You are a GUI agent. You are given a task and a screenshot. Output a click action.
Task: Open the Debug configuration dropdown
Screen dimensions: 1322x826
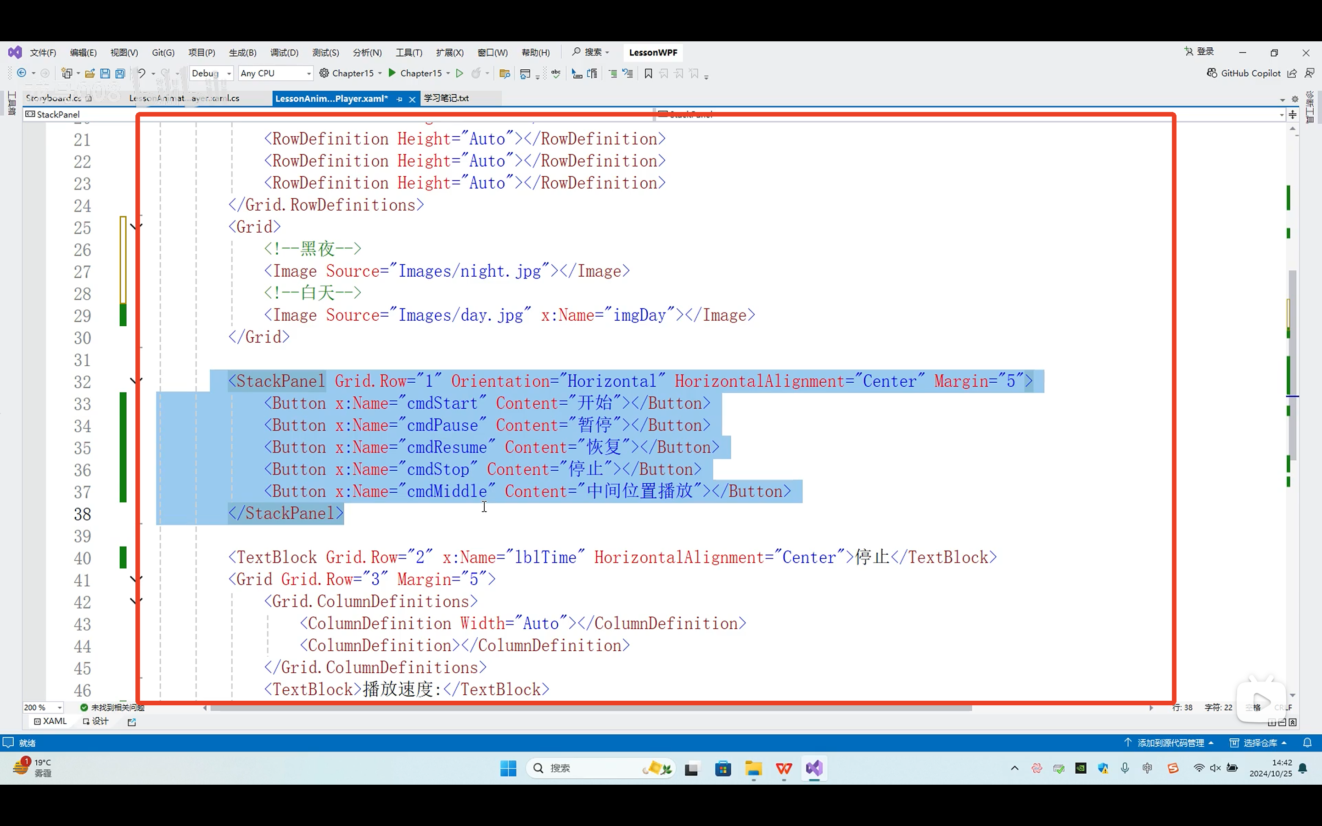(229, 73)
